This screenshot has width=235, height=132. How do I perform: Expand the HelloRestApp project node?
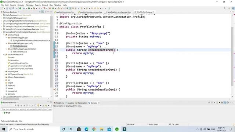click(x=1, y=15)
